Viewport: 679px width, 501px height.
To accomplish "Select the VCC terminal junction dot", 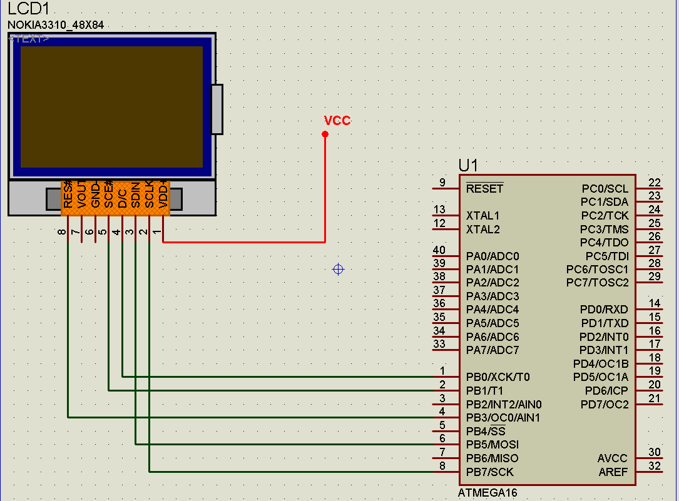I will 325,134.
